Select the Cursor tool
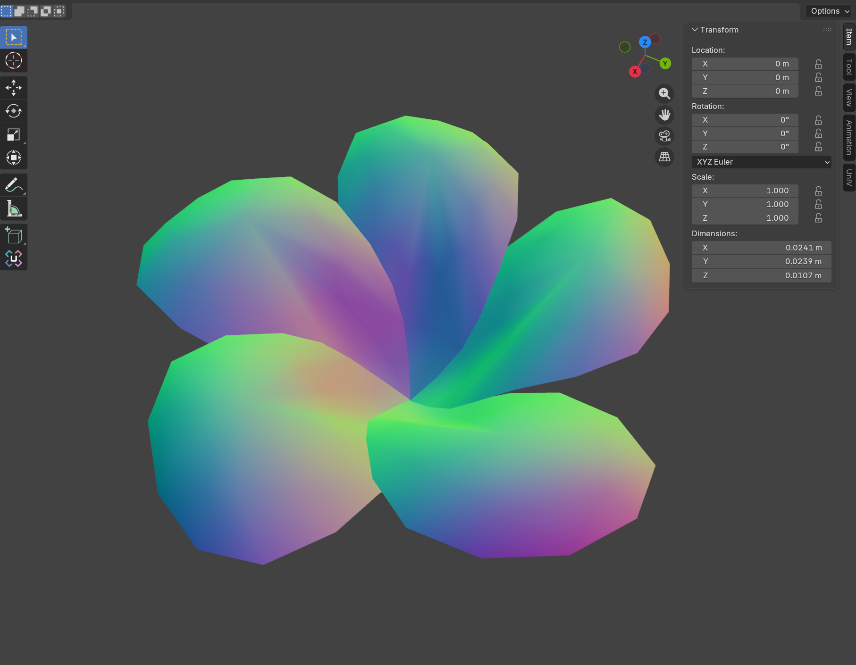 [x=14, y=61]
